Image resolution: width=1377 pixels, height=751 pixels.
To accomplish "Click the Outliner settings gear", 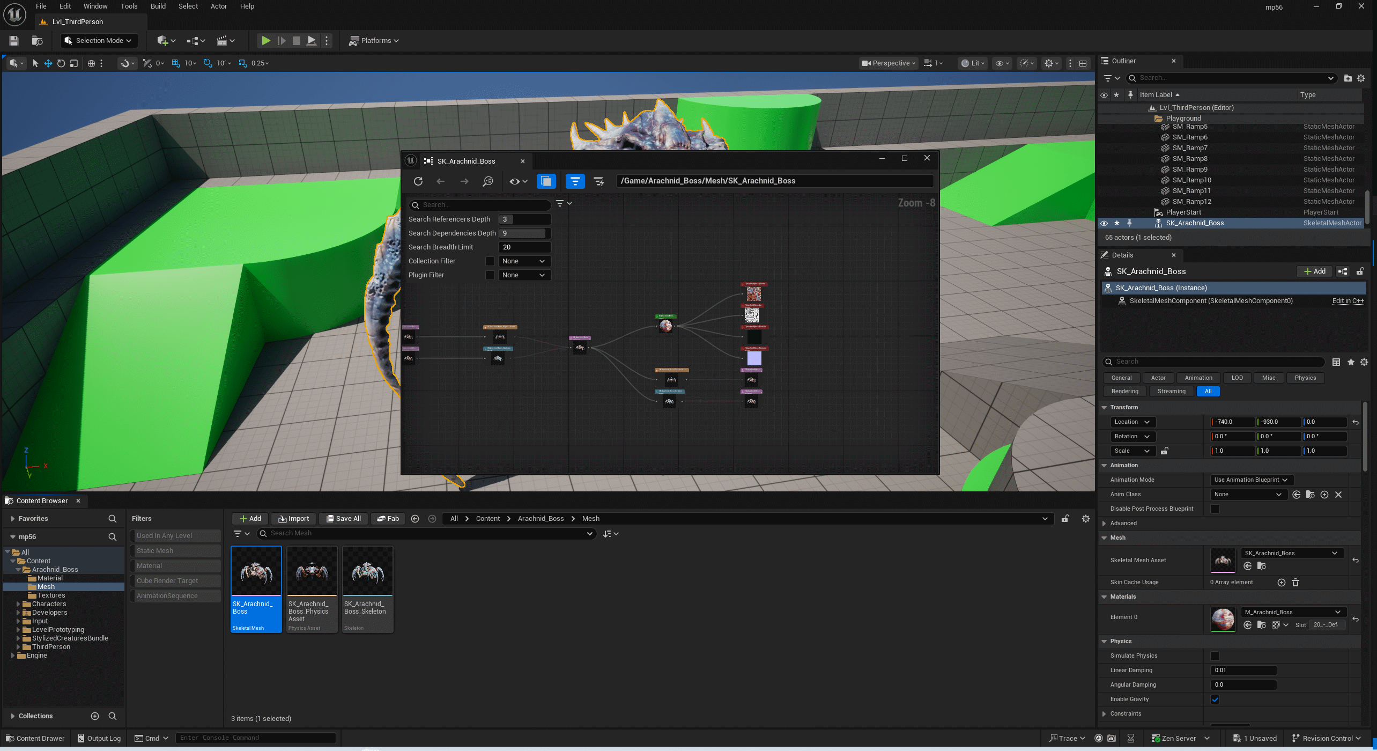I will click(1361, 78).
